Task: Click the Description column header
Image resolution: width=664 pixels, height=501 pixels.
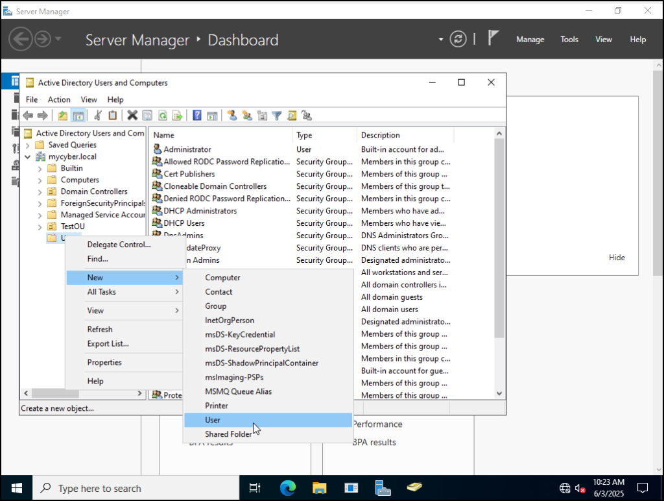Action: (405, 135)
